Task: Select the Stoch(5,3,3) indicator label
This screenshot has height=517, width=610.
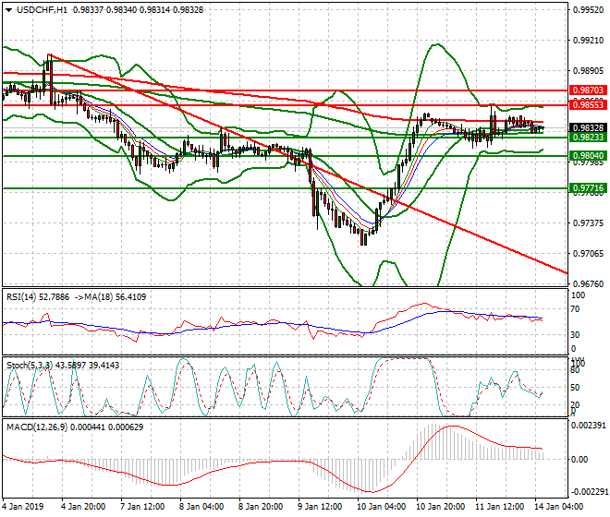Action: tap(30, 366)
